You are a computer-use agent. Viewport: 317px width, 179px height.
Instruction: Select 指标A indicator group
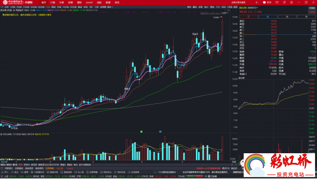point(3,165)
